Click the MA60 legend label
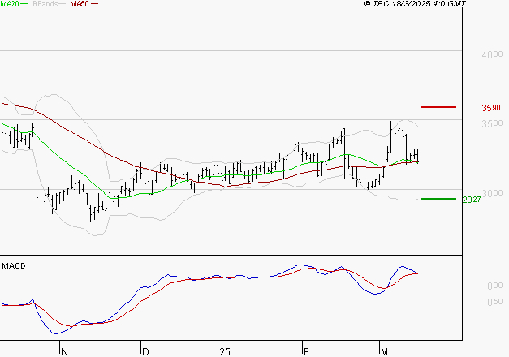 [x=80, y=4]
